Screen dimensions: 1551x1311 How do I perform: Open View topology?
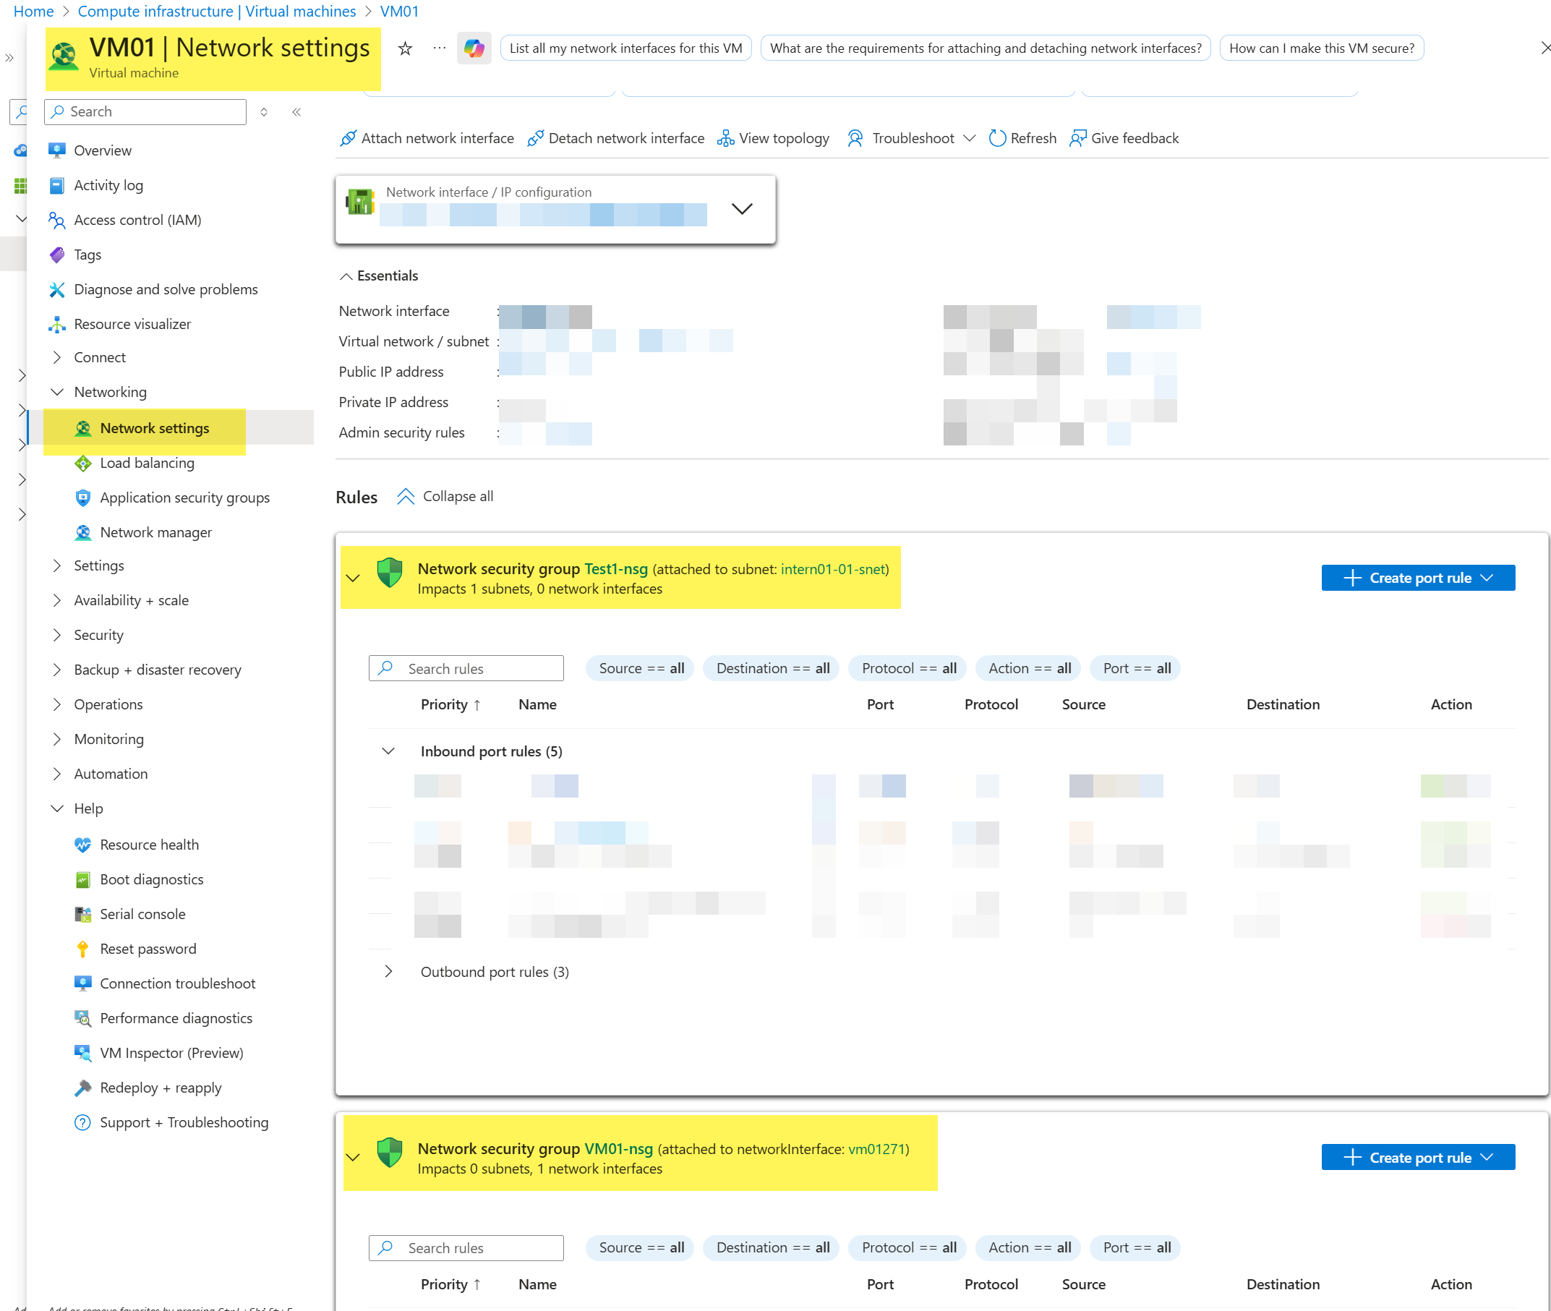pos(773,138)
